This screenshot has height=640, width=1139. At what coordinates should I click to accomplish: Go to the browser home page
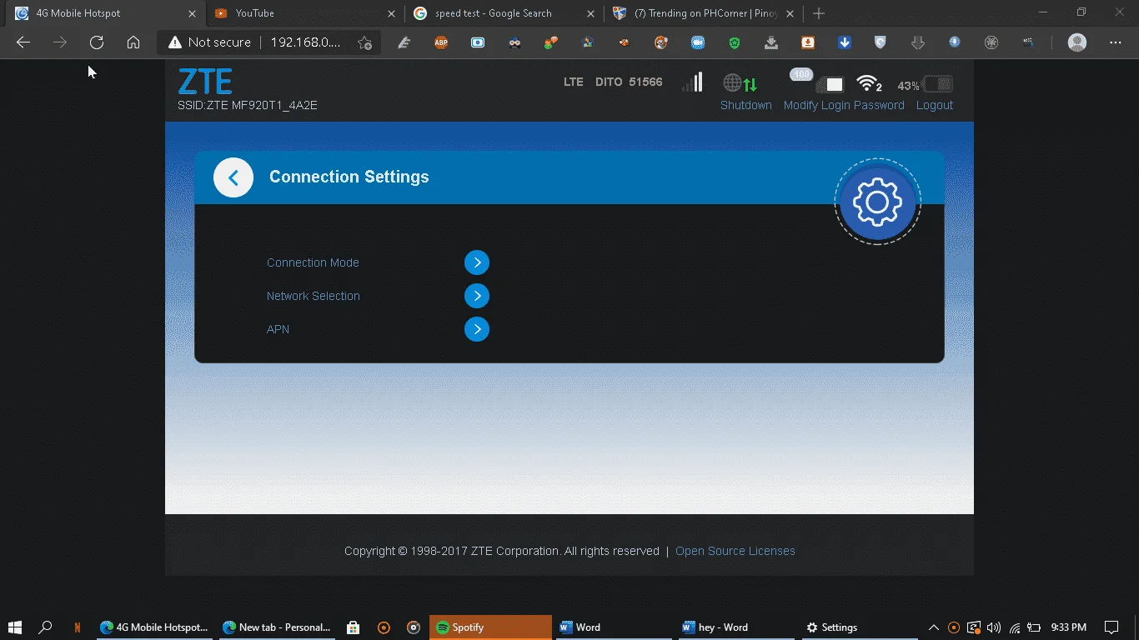133,42
